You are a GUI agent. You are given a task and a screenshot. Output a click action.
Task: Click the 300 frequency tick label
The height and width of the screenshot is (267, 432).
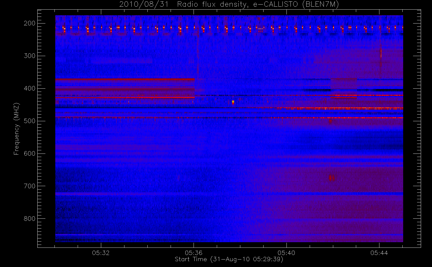[x=29, y=56]
